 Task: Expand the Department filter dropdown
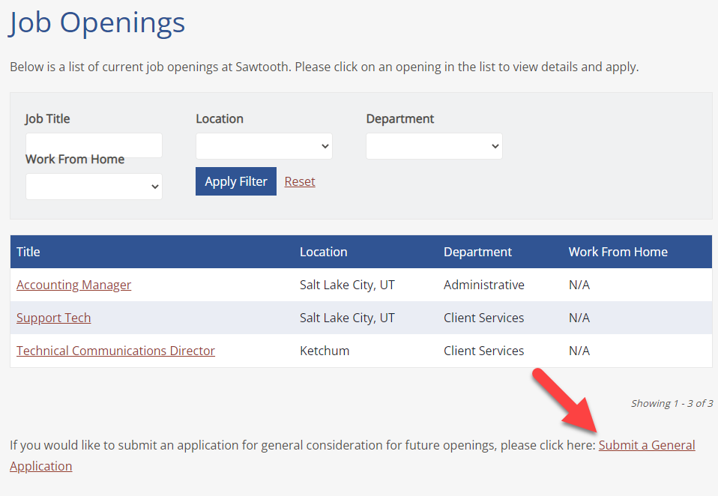[434, 146]
